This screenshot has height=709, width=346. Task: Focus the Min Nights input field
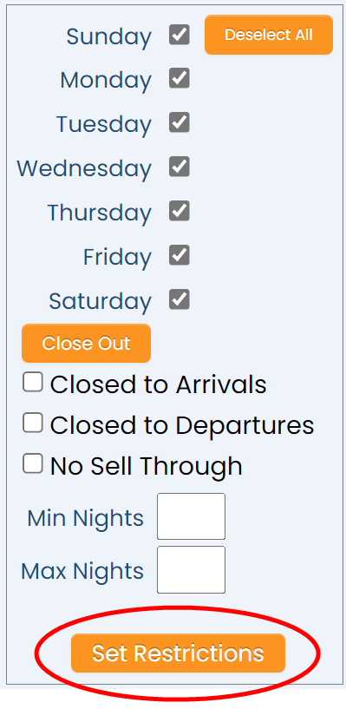pos(191,516)
